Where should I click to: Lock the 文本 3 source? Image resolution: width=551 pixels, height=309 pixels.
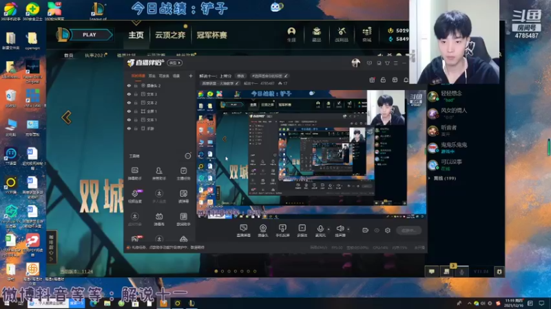tap(136, 94)
